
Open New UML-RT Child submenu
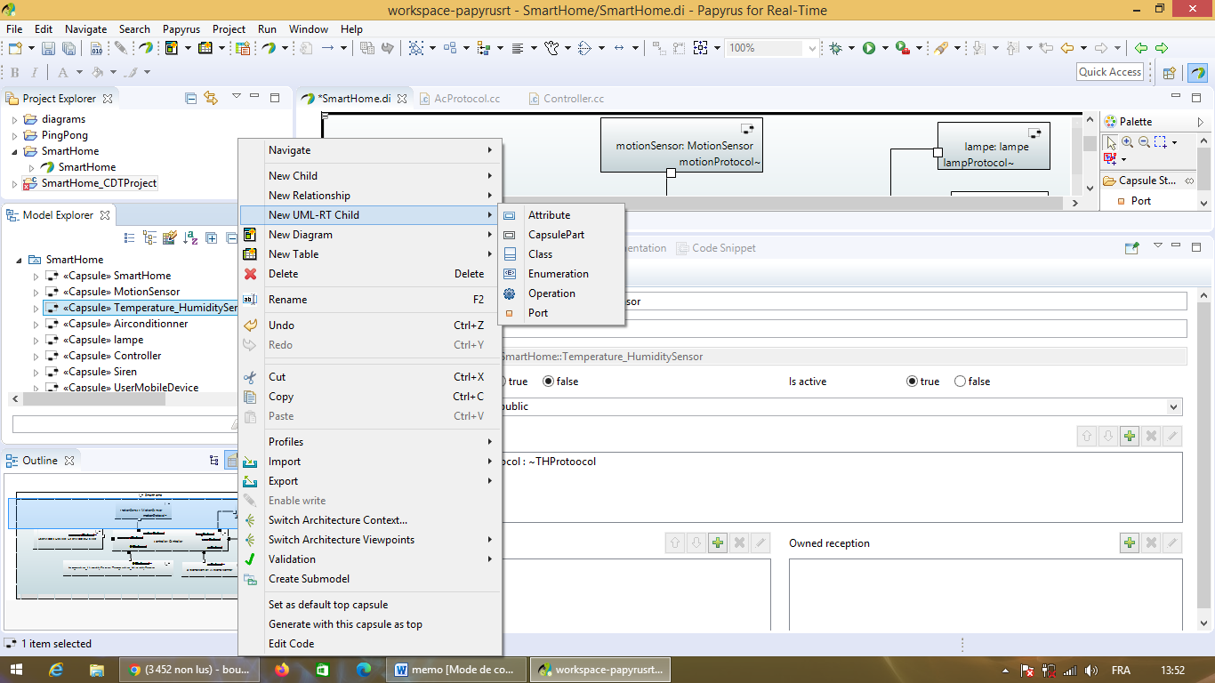(x=369, y=215)
